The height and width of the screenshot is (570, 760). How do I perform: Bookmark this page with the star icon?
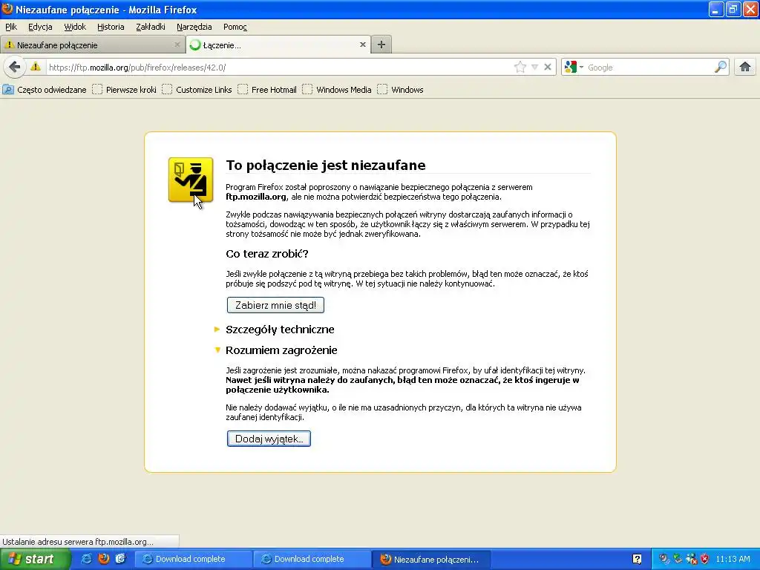point(520,68)
